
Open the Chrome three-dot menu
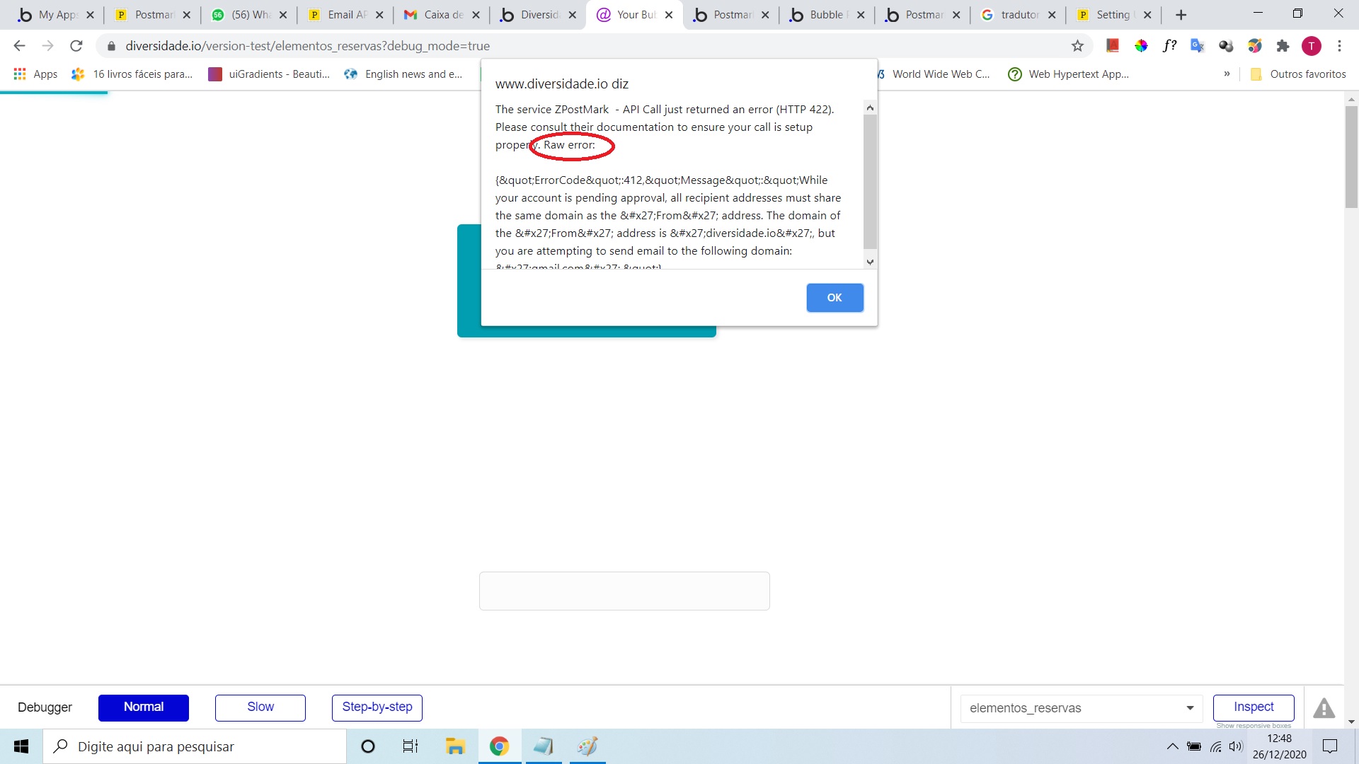click(x=1339, y=46)
